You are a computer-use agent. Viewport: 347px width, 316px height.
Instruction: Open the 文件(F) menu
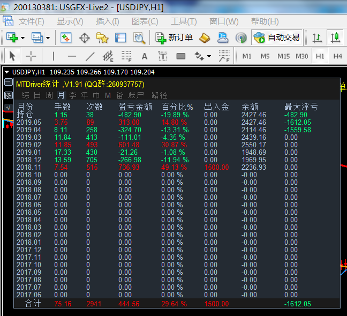pos(31,21)
